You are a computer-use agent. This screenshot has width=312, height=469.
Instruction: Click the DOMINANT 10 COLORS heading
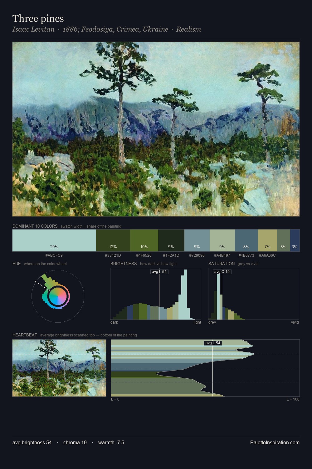(x=35, y=226)
